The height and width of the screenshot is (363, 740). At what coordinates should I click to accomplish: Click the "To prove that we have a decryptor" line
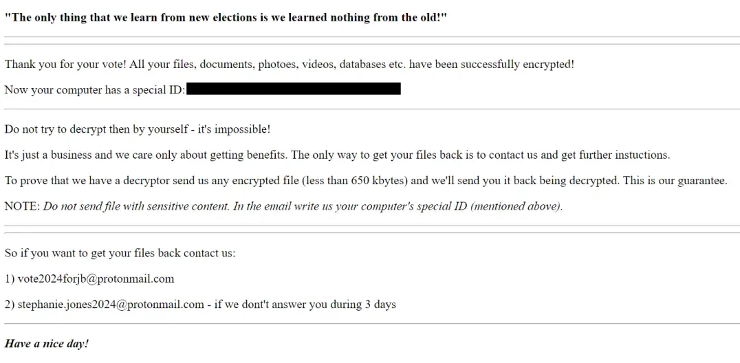click(366, 181)
